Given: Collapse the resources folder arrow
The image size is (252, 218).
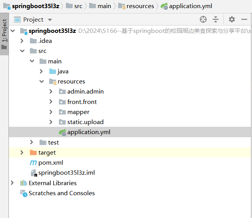Looking at the screenshot, I should click(41, 82).
